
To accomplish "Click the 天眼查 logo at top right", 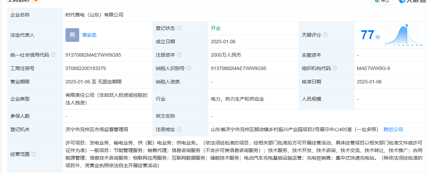I will click(x=412, y=1).
